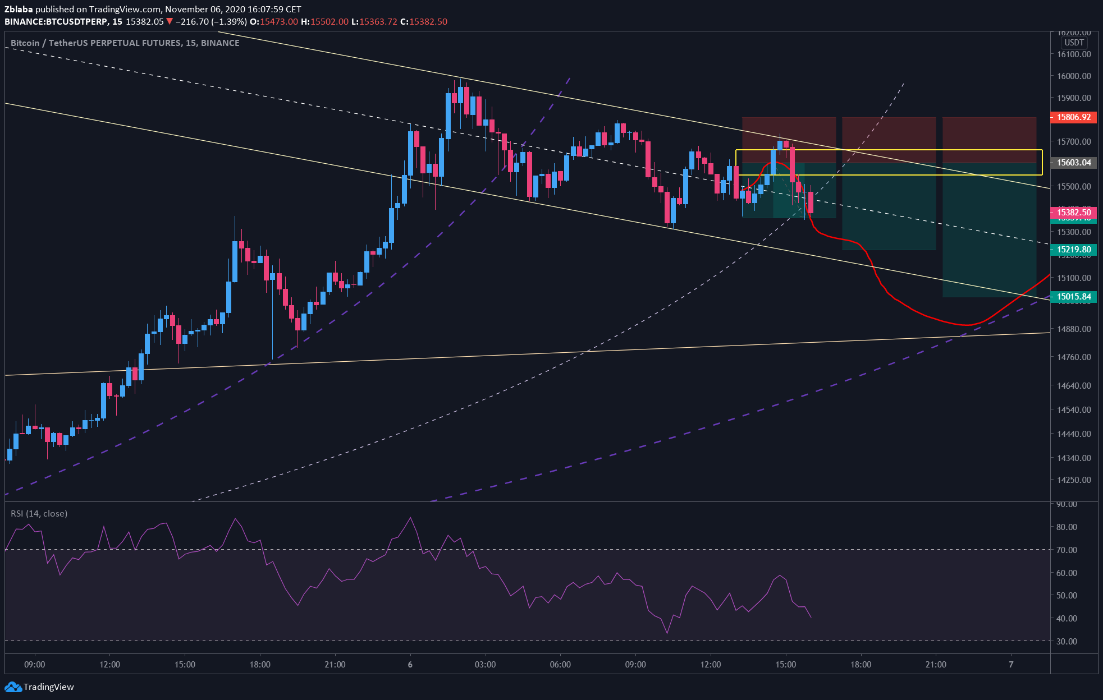Click the 14250.00 price axis tick
1103x700 pixels.
coord(1074,480)
